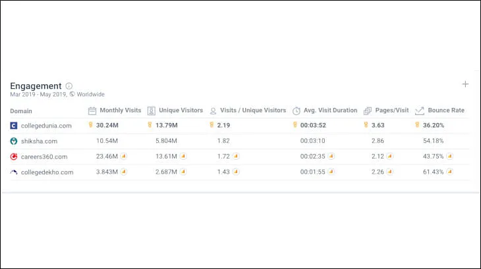The height and width of the screenshot is (269, 481).
Task: Click the Visits / Unique Visitors column header
Action: tap(253, 110)
